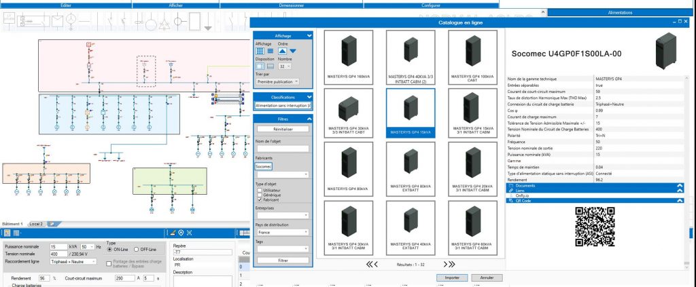
Task: Click Nom de l'objet input field
Action: (x=283, y=149)
